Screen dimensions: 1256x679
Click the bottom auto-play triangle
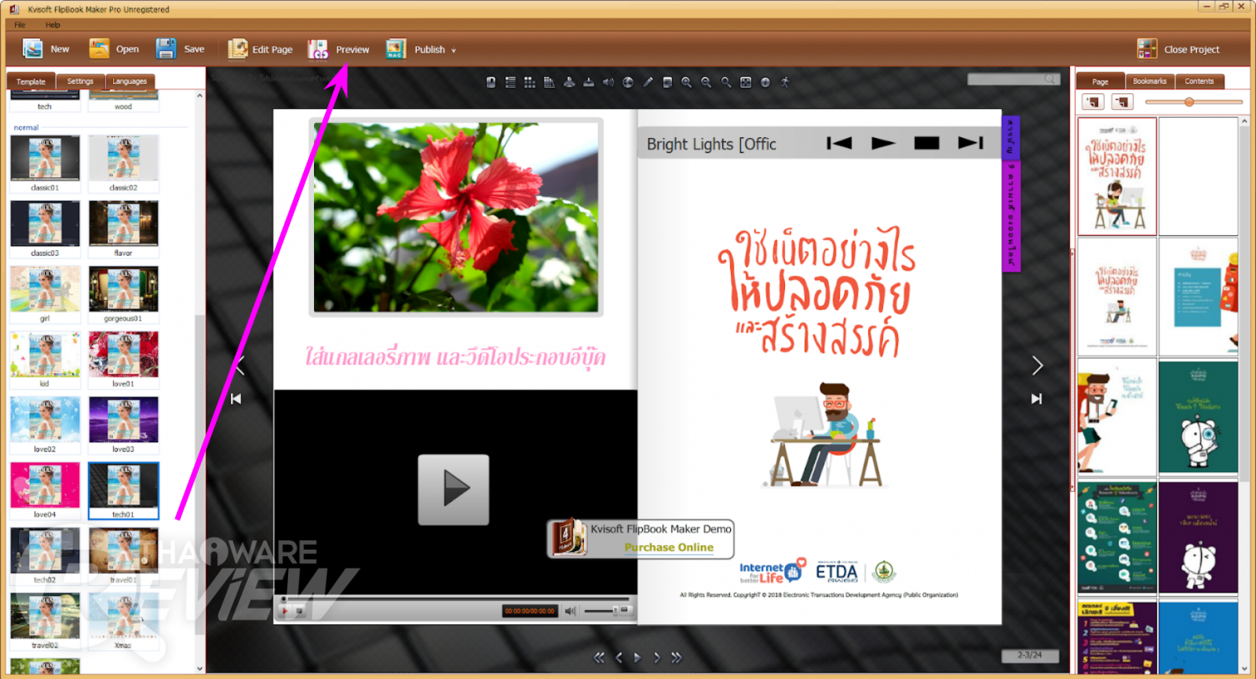[637, 658]
